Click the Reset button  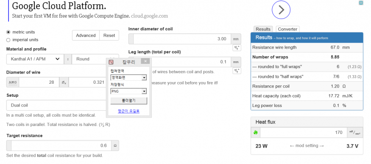pyautogui.click(x=109, y=36)
